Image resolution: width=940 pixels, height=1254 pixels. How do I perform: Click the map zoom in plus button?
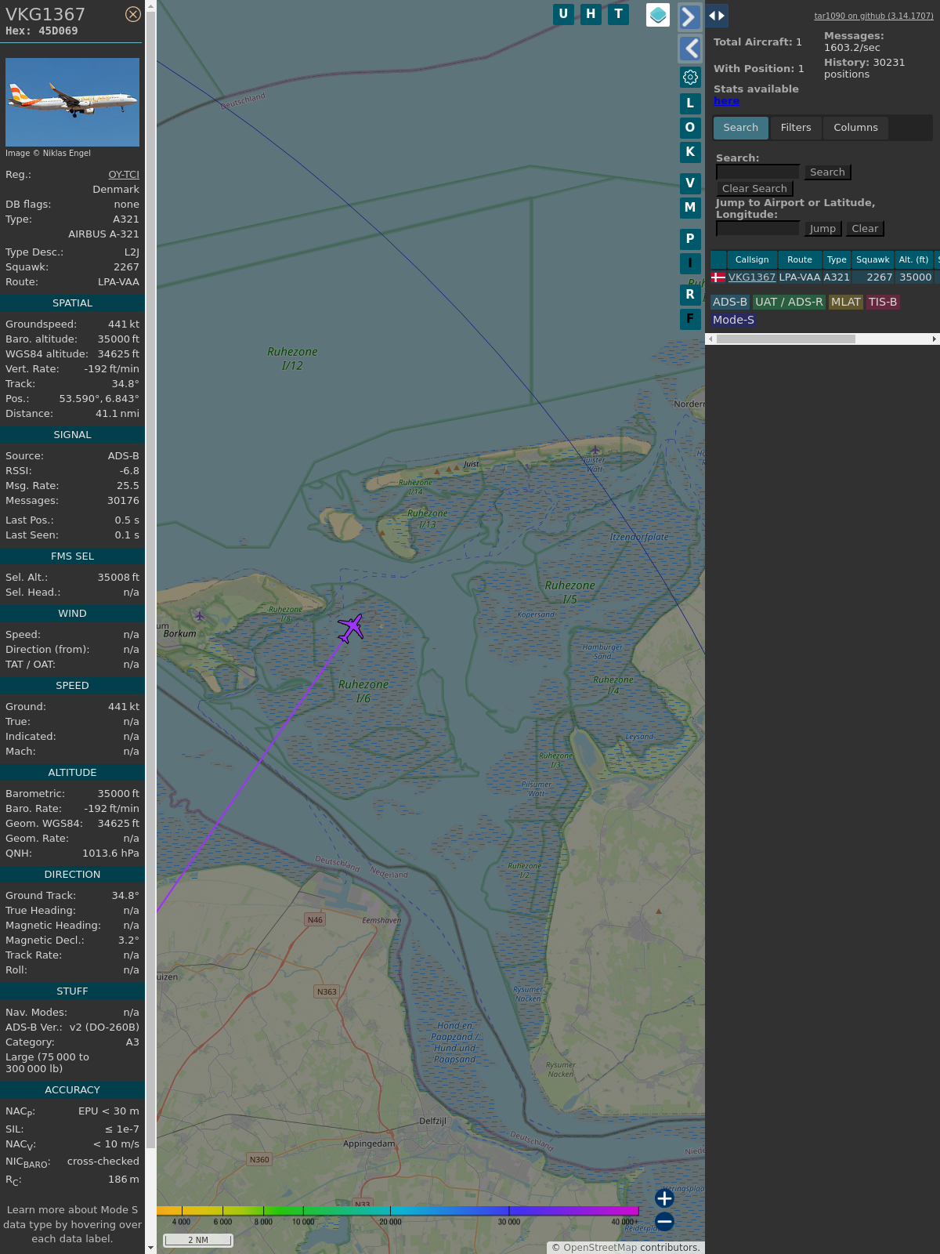point(664,1198)
